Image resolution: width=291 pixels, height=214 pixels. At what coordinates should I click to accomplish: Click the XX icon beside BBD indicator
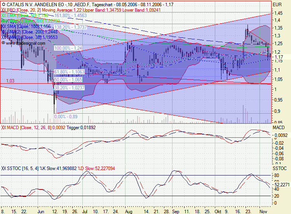[4, 10]
